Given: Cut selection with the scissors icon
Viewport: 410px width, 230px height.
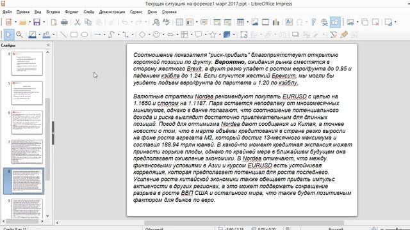Looking at the screenshot, I should (78, 22).
